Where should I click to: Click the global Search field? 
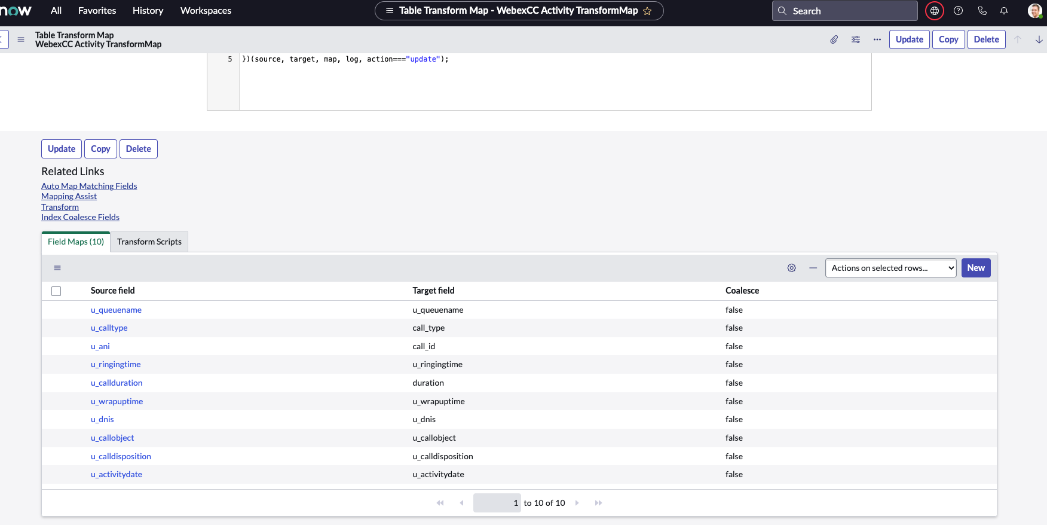844,11
